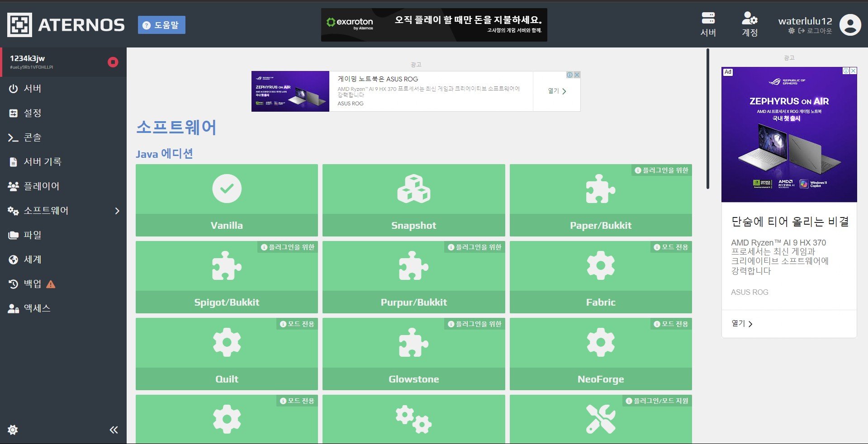Choose the Vanilla software label
This screenshot has width=868, height=444.
tap(227, 225)
